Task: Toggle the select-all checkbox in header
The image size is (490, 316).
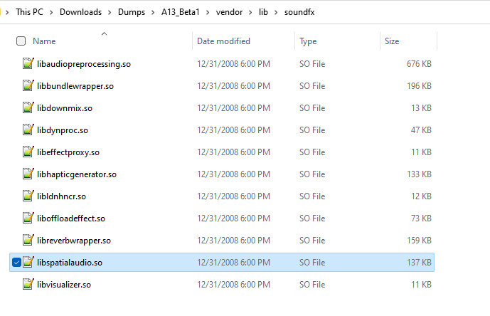Action: click(x=21, y=41)
